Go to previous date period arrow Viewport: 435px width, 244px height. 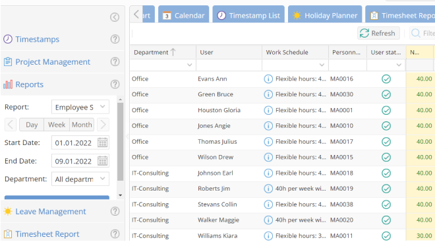coord(11,125)
